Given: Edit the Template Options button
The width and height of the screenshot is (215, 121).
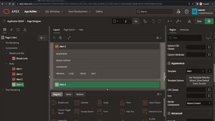Looking at the screenshot, I should click(x=199, y=81).
